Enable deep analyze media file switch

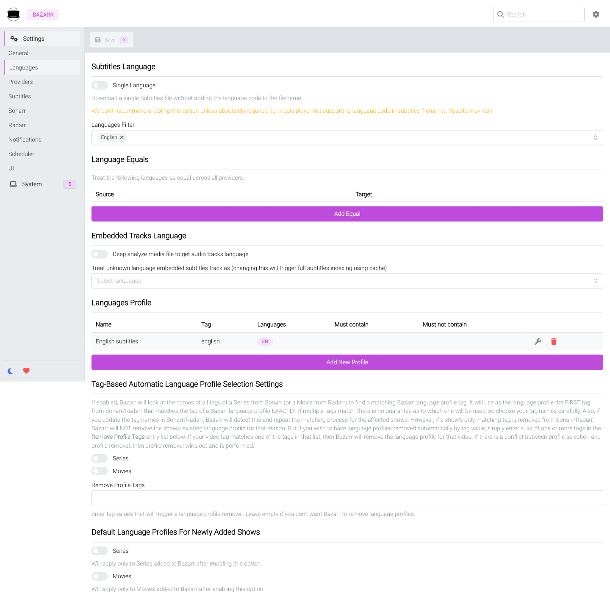coord(100,254)
